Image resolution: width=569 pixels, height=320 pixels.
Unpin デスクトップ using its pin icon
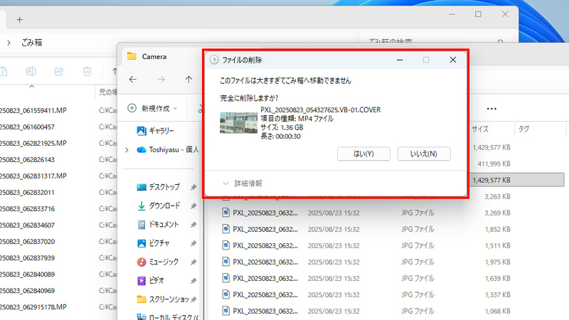(x=193, y=187)
